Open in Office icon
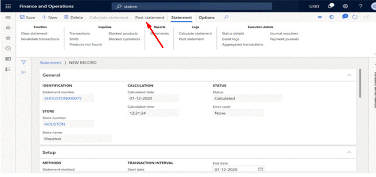The height and width of the screenshot is (177, 376). tap(332, 17)
